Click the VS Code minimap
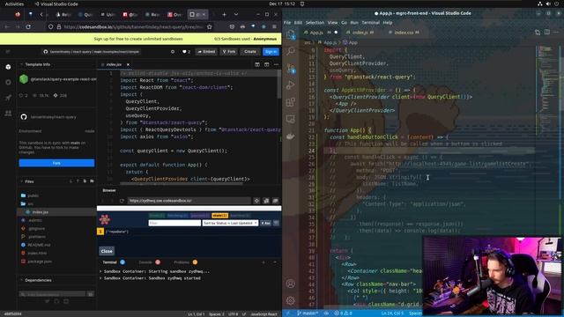Viewport: 564px width, 317px height. click(x=547, y=90)
